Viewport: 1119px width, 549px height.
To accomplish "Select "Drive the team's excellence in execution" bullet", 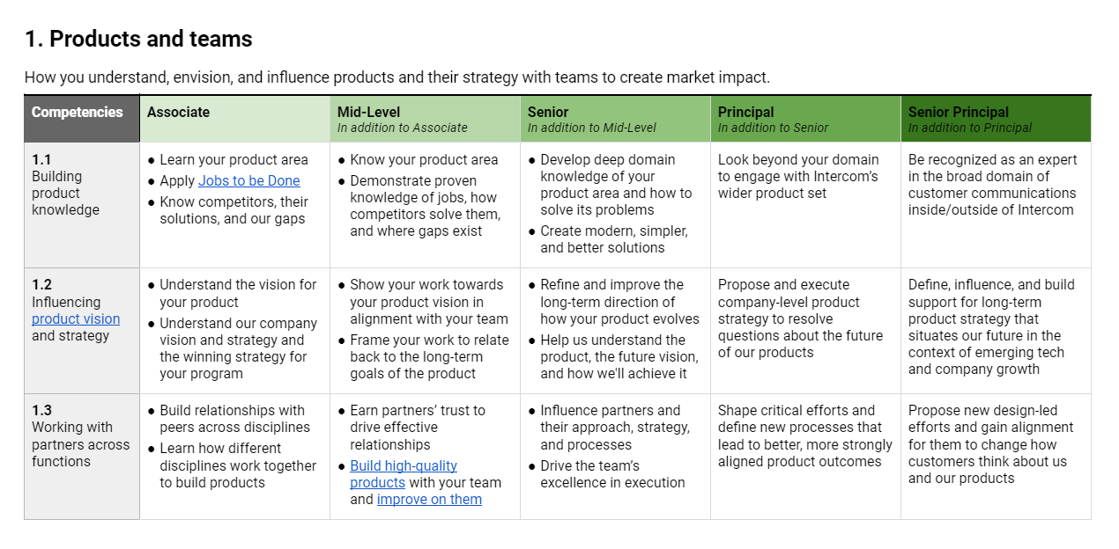I will pyautogui.click(x=612, y=474).
